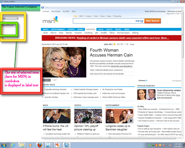185x148 pixels.
Task: Show the previous slideshow story arrow
Action: coord(44,80)
